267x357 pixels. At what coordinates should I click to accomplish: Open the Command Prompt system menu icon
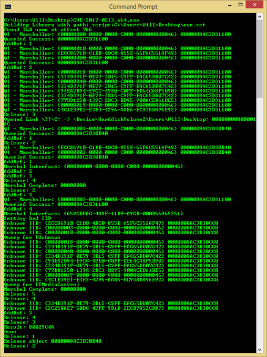click(7, 7)
